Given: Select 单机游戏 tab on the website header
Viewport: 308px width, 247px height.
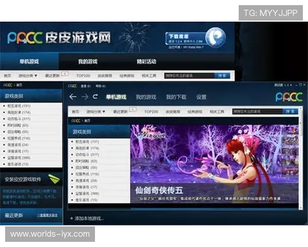Looking at the screenshot, I should click(29, 61).
